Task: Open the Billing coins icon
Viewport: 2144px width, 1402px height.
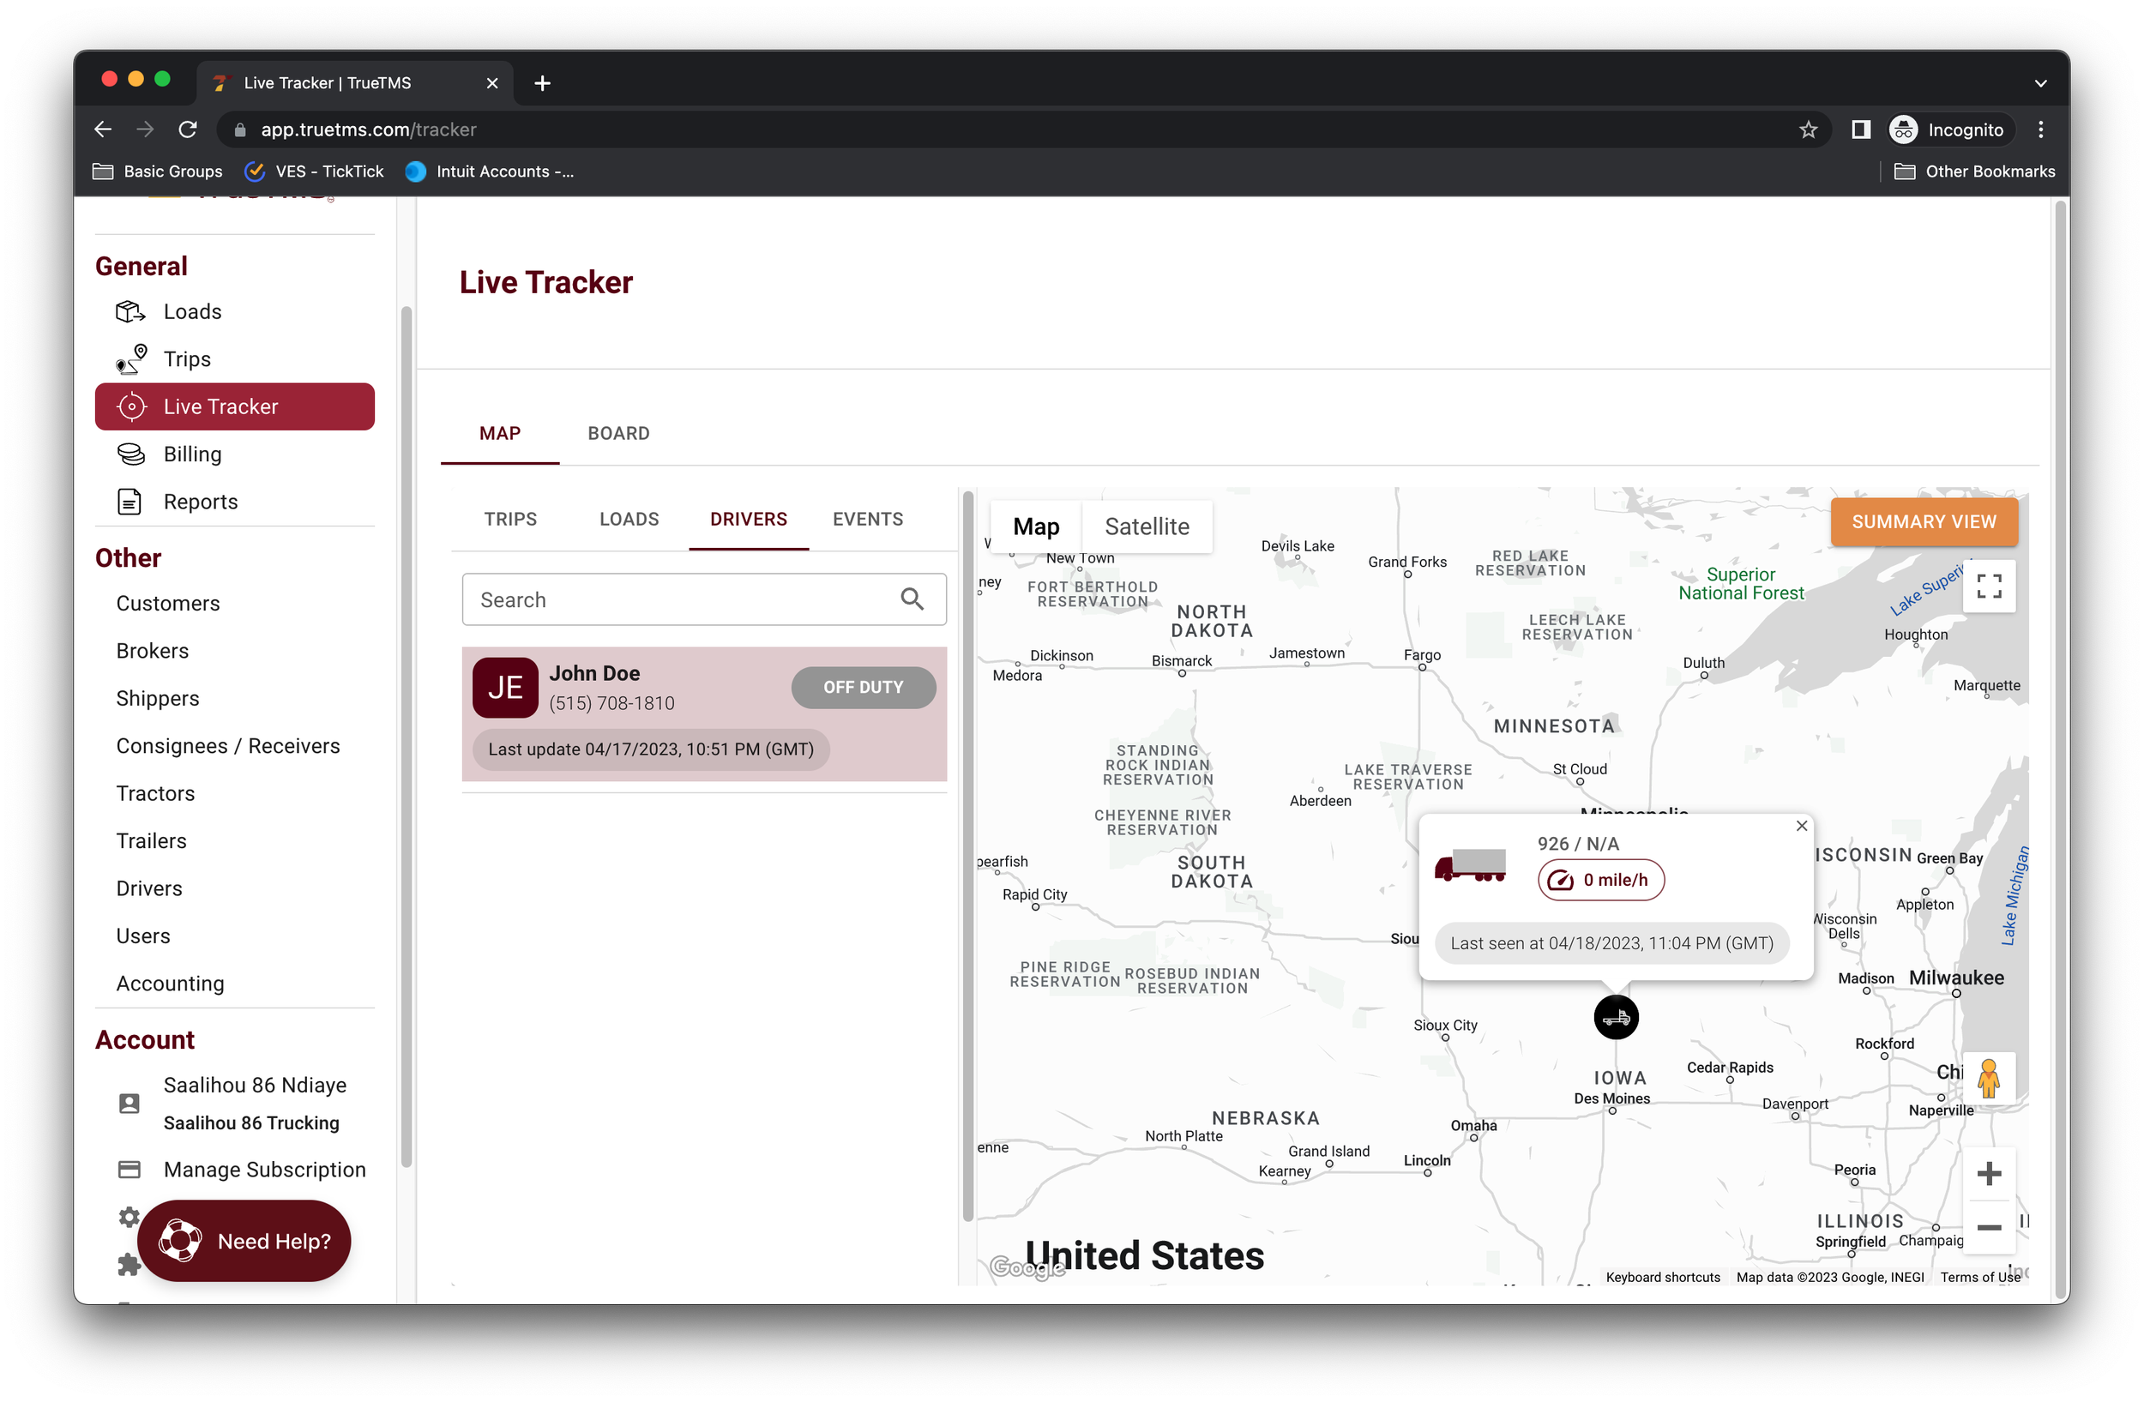Action: click(x=130, y=454)
